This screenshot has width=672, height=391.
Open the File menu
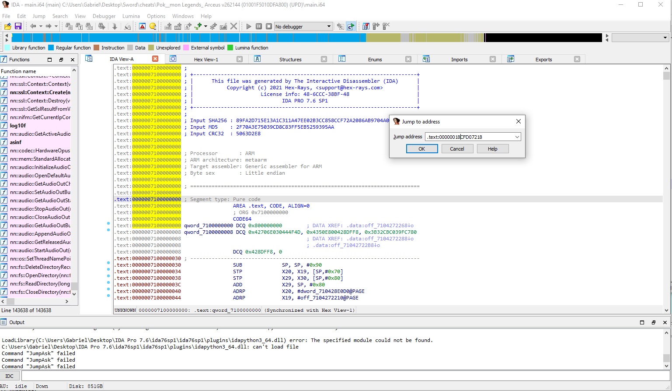click(x=6, y=16)
